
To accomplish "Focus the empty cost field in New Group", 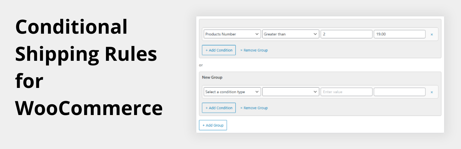I will [399, 92].
